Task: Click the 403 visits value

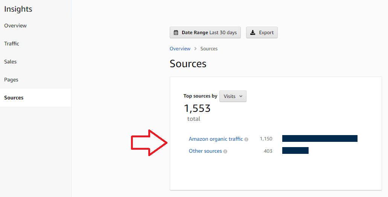Action: coord(268,151)
